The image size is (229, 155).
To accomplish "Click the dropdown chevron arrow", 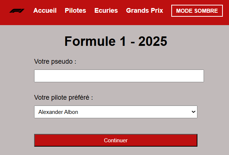I will pyautogui.click(x=193, y=112).
